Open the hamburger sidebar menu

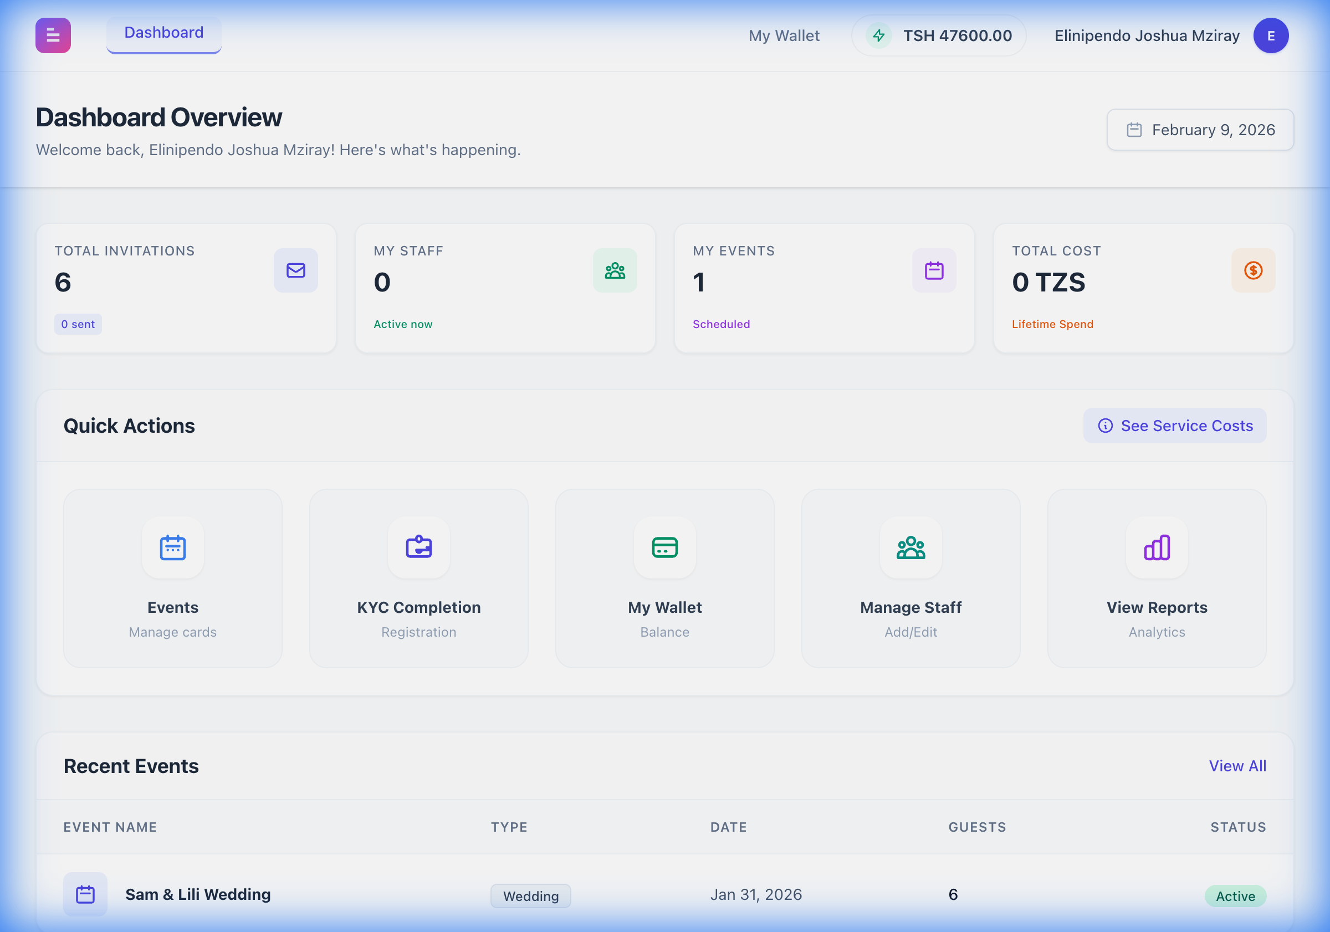click(x=53, y=35)
